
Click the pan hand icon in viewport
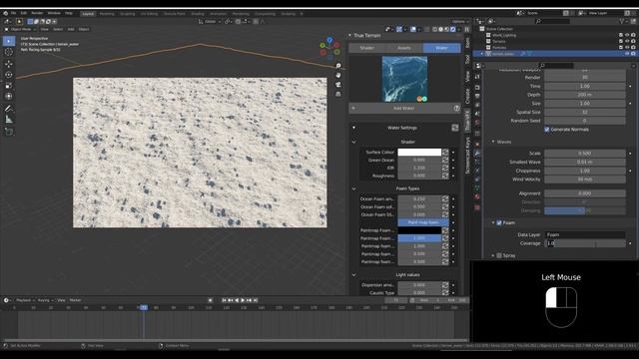tap(338, 75)
